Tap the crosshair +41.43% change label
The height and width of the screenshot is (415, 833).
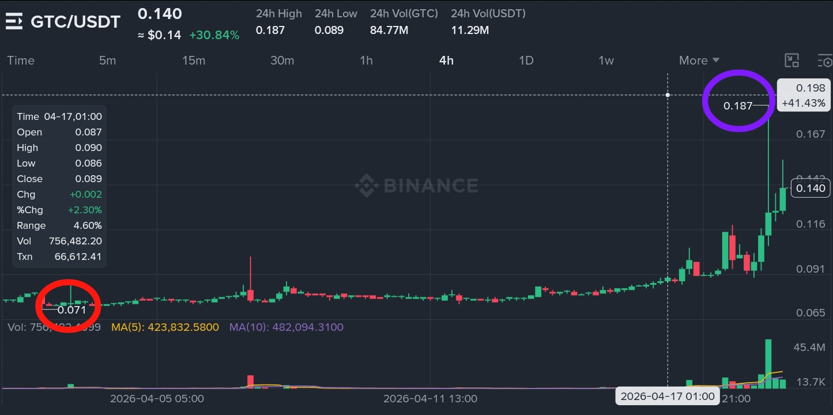[804, 103]
